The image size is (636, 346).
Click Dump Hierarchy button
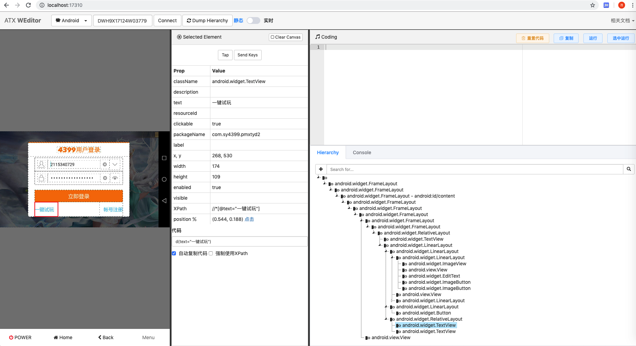click(207, 21)
